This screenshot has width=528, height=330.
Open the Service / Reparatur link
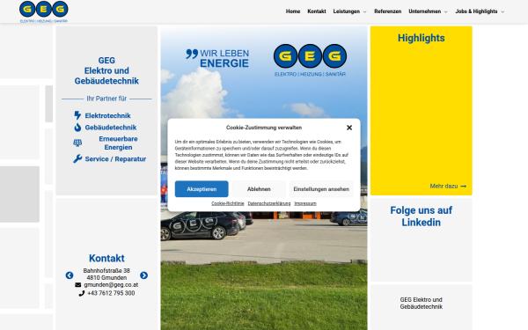[115, 159]
